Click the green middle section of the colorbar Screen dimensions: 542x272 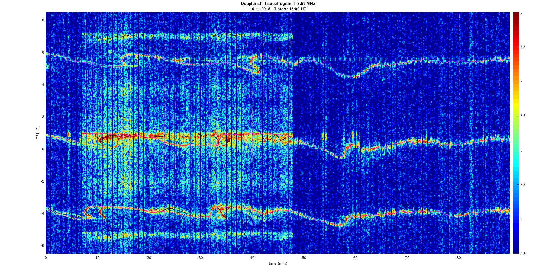coord(516,133)
